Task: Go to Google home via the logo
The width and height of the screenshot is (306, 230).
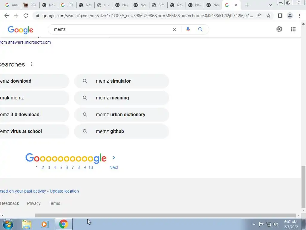Action: point(21,30)
